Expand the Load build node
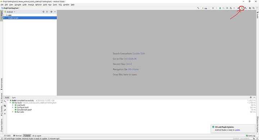Image resolution: width=259 pixels, height=140 pixels. point(13,105)
